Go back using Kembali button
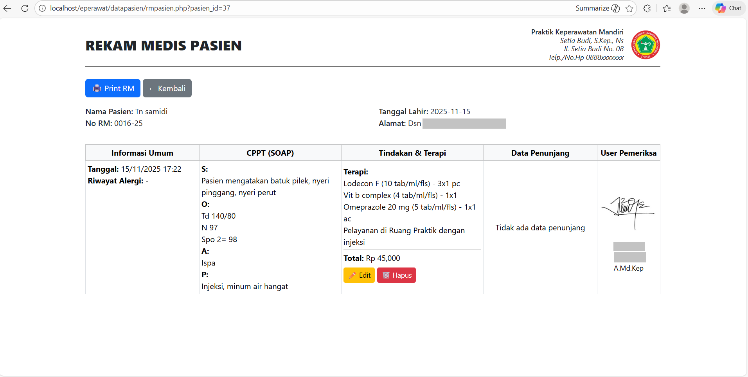The width and height of the screenshot is (748, 377). 167,88
